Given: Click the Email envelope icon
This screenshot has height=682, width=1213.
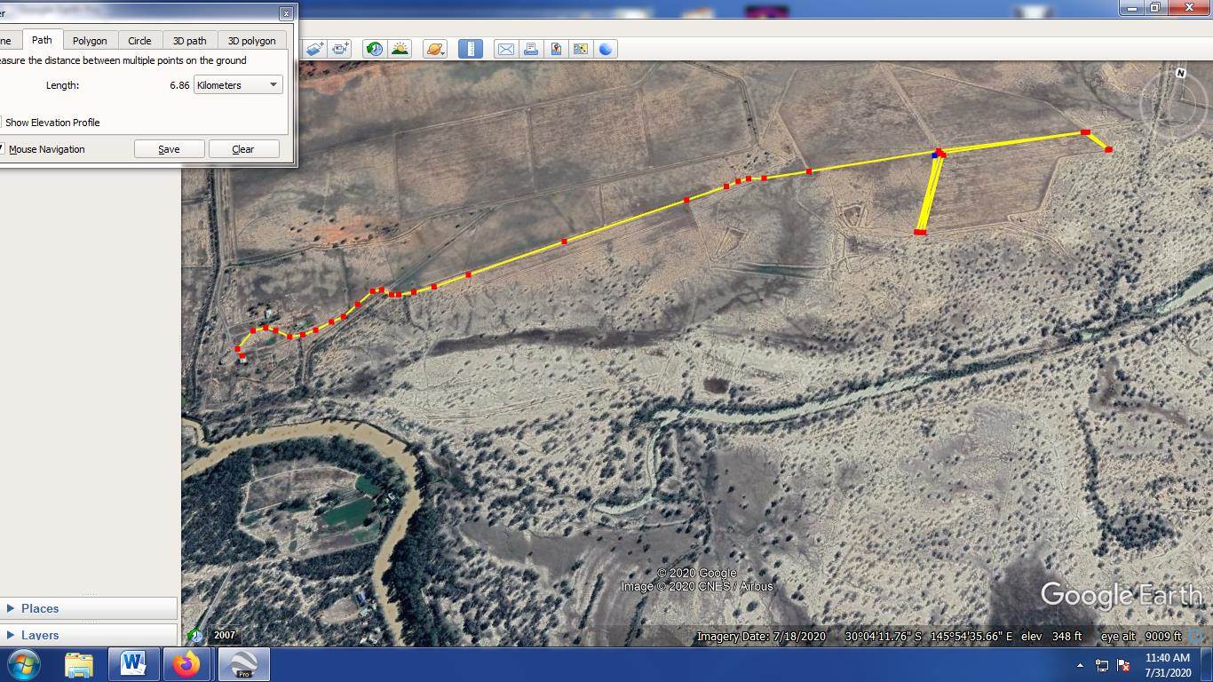Looking at the screenshot, I should click(505, 49).
